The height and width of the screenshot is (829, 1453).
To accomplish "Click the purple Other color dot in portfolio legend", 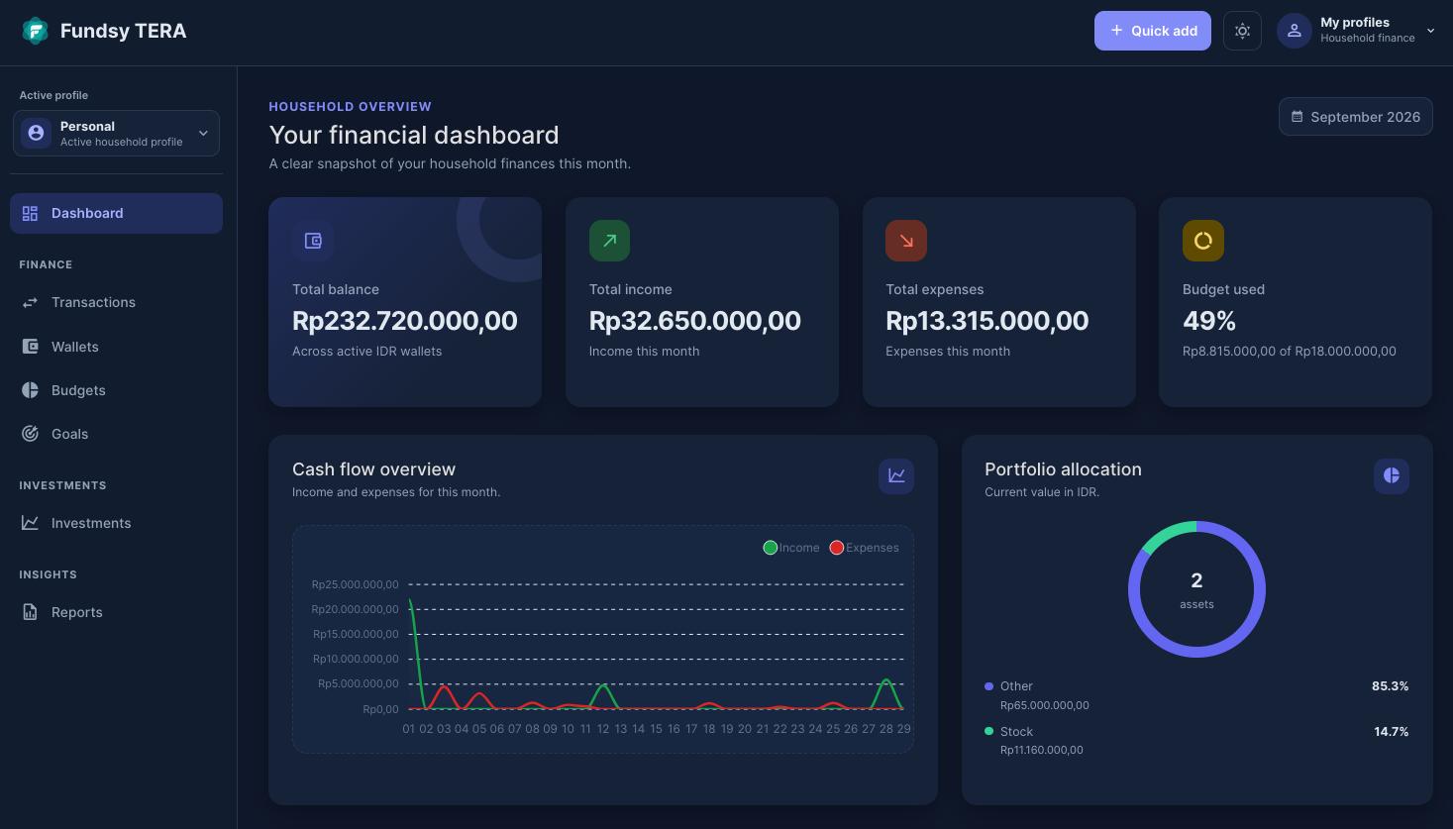I will 988,686.
